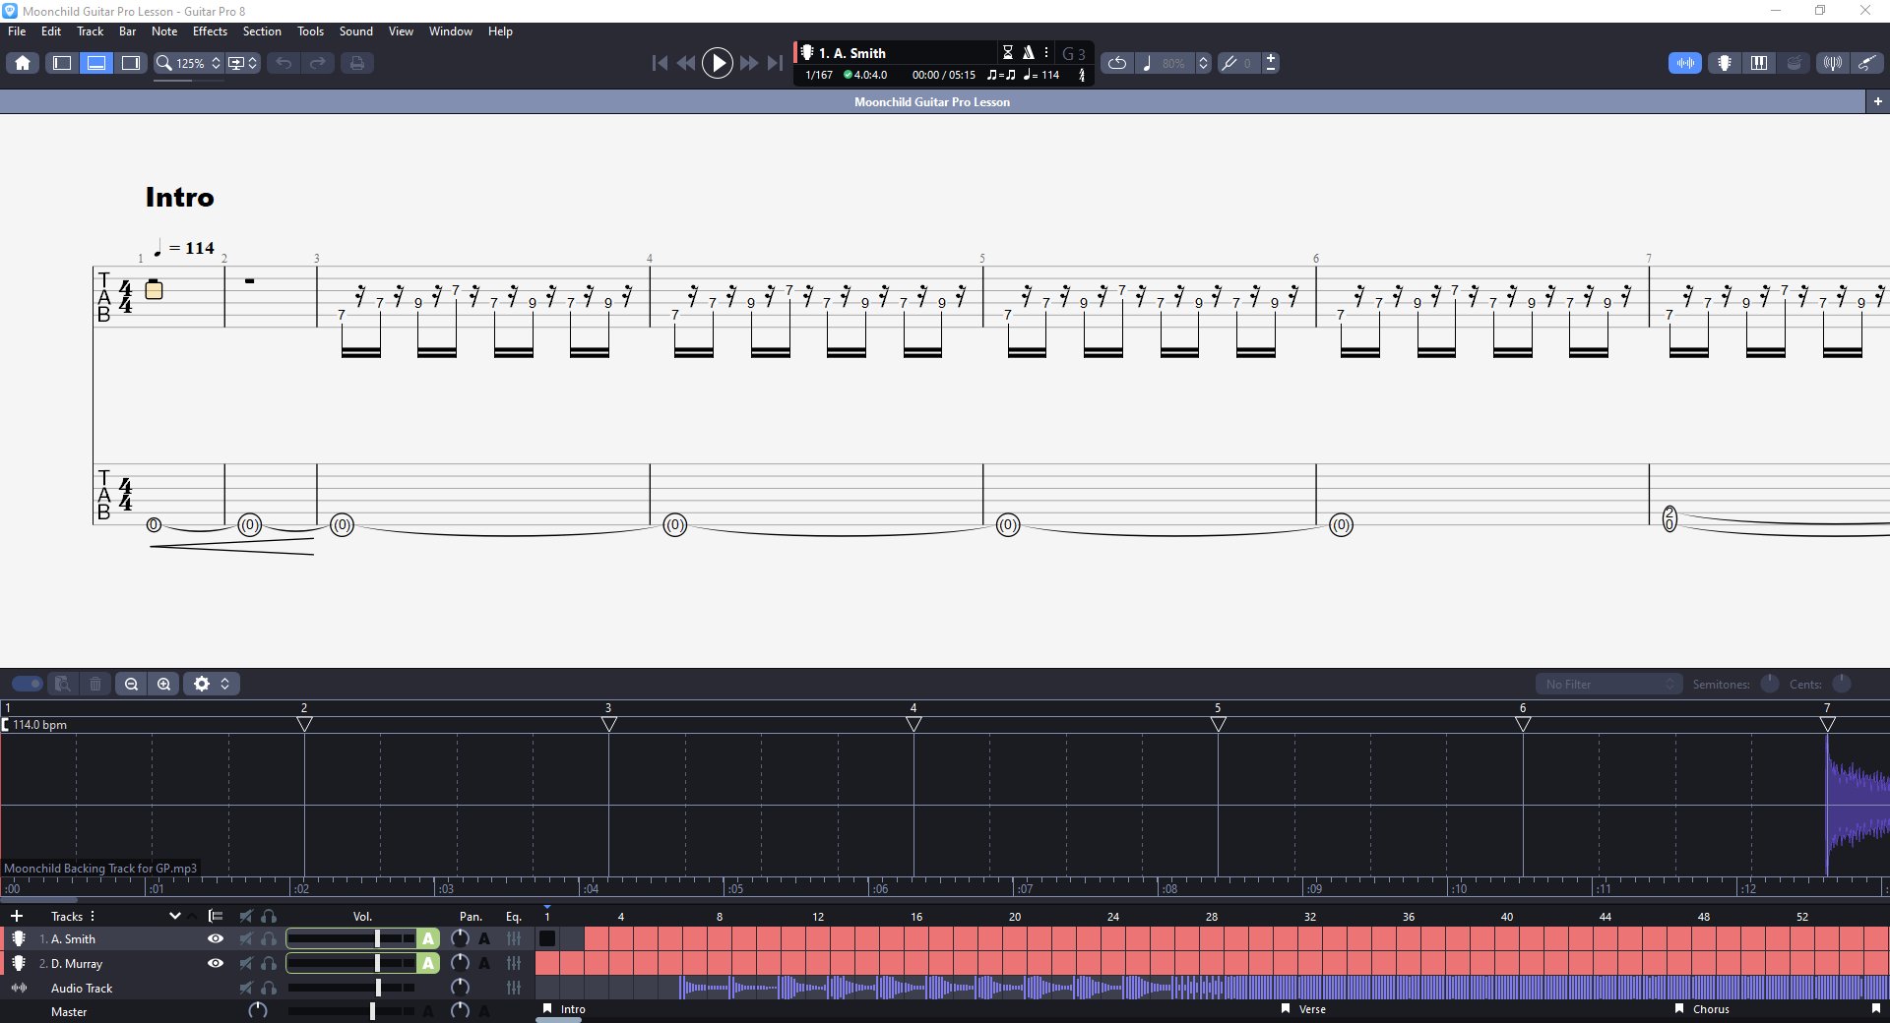Fast forward to next bar
This screenshot has height=1023, width=1890.
[x=749, y=63]
